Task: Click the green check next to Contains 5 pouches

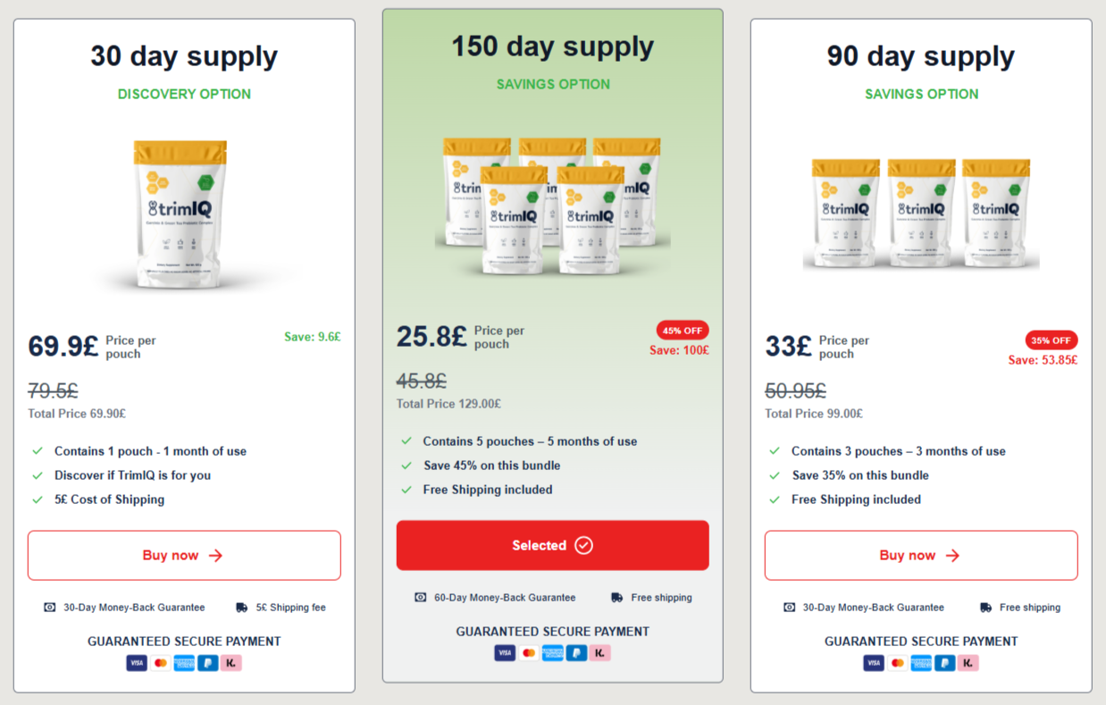Action: pos(406,441)
